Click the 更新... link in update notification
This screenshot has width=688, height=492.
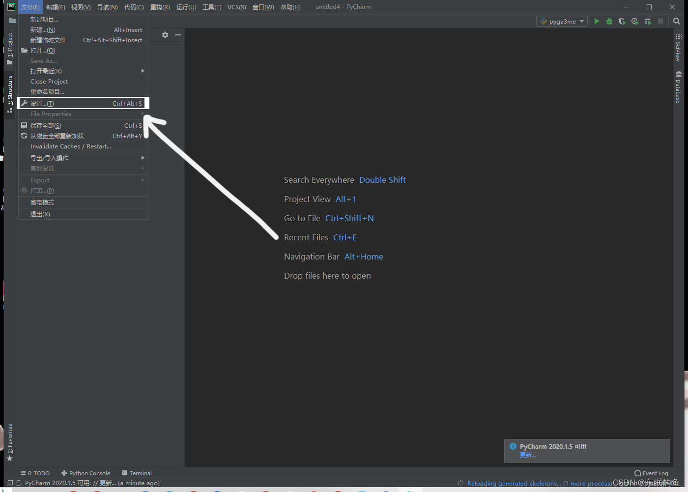pos(528,455)
